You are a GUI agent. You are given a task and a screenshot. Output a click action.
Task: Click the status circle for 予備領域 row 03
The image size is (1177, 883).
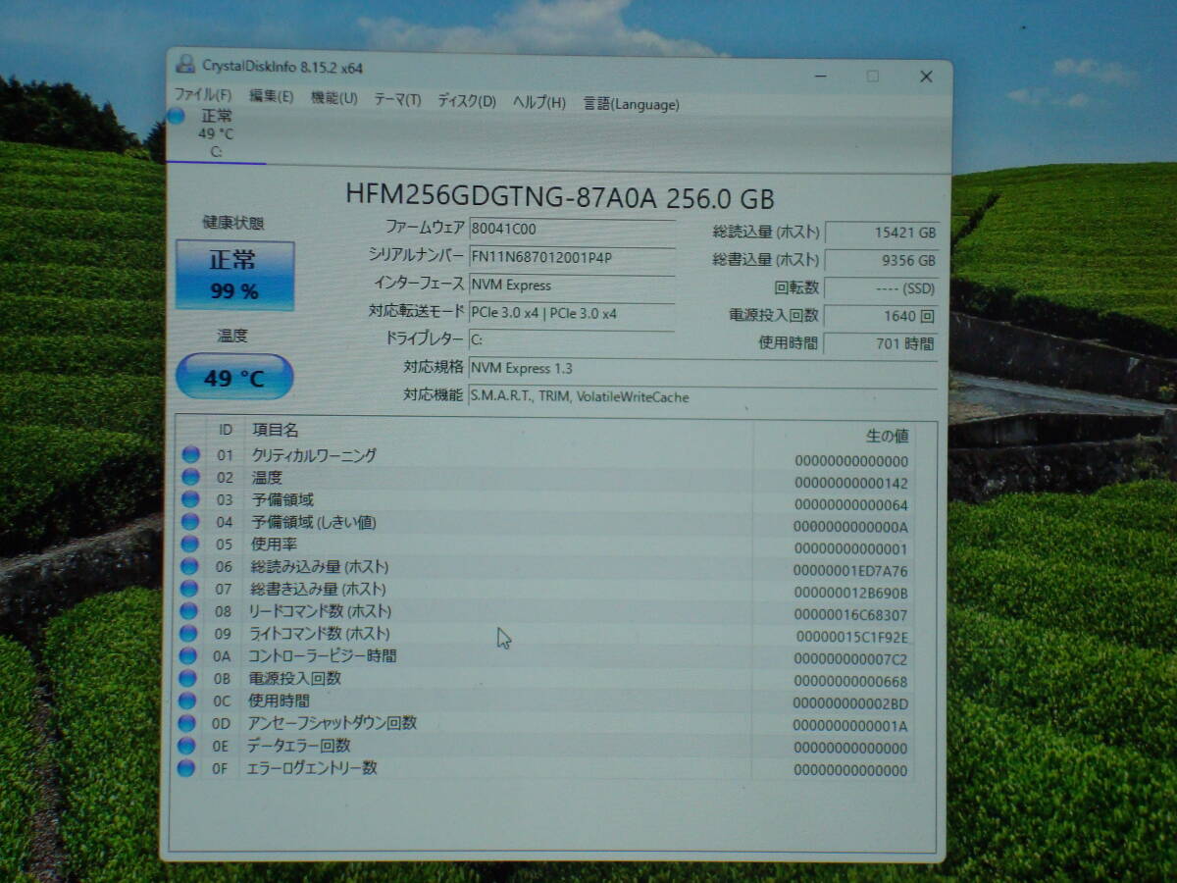click(190, 499)
